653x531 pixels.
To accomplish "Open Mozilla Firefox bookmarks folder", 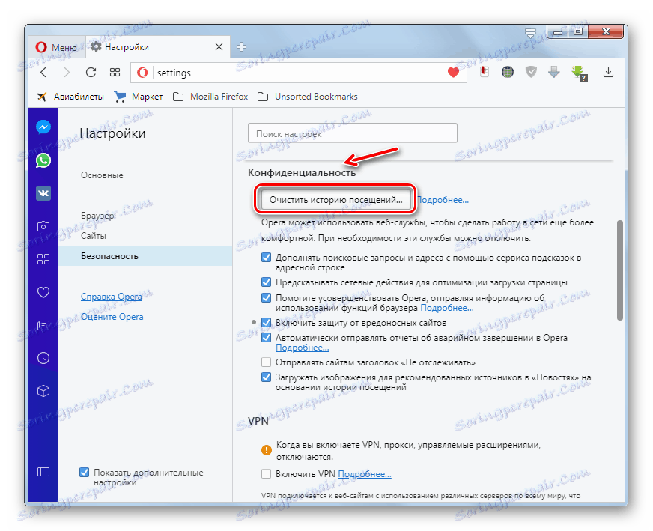I will coord(210,97).
